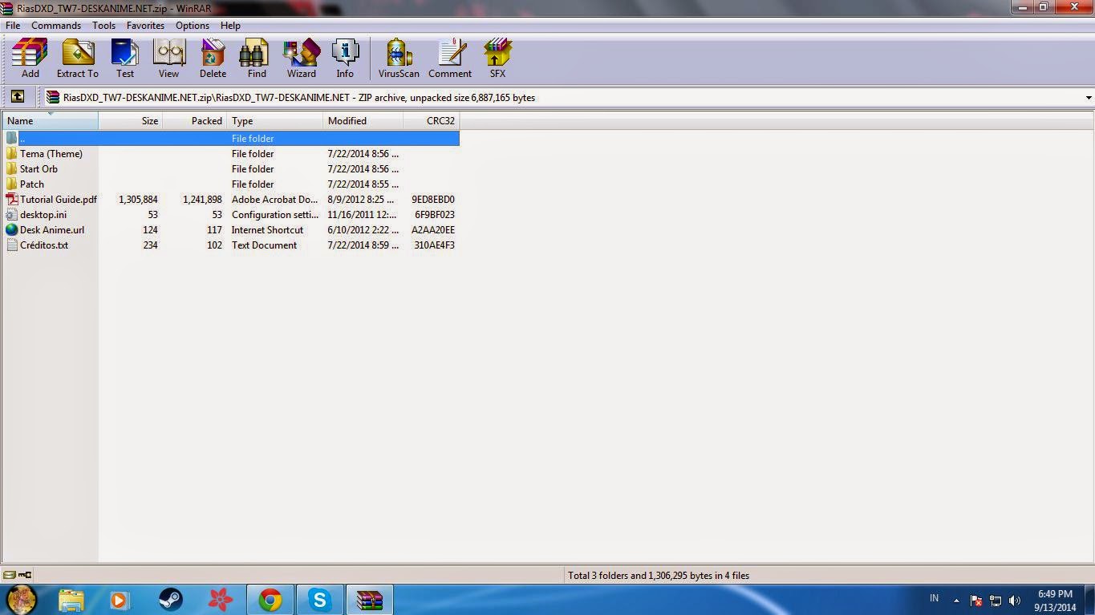Click the Extract To toolbar icon
The width and height of the screenshot is (1095, 615).
pyautogui.click(x=77, y=58)
